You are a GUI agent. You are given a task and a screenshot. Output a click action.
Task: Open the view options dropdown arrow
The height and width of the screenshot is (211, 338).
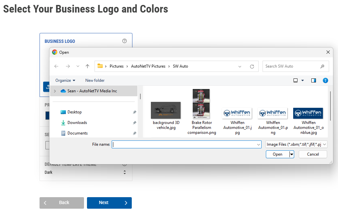tap(302, 80)
